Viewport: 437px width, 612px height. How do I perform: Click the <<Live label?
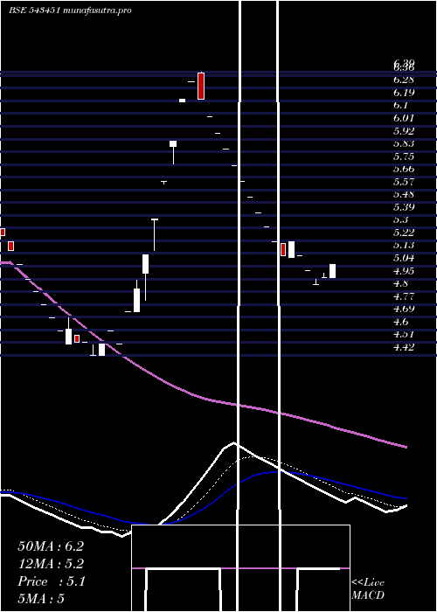pos(368,583)
